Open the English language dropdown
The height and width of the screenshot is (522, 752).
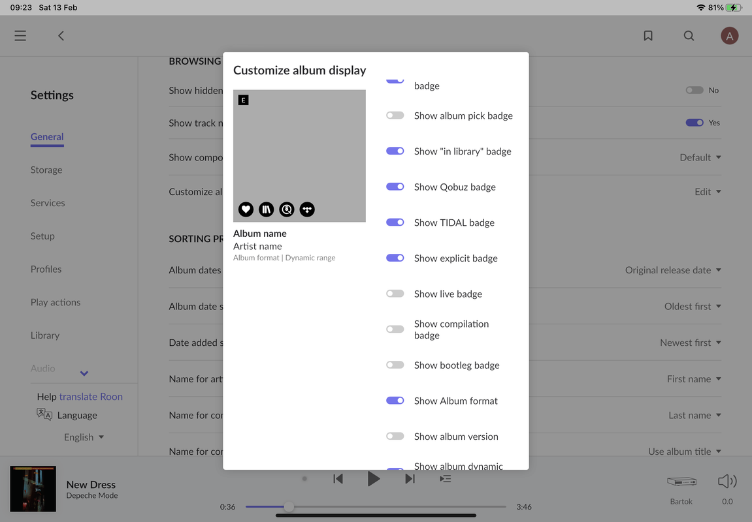[x=84, y=437]
